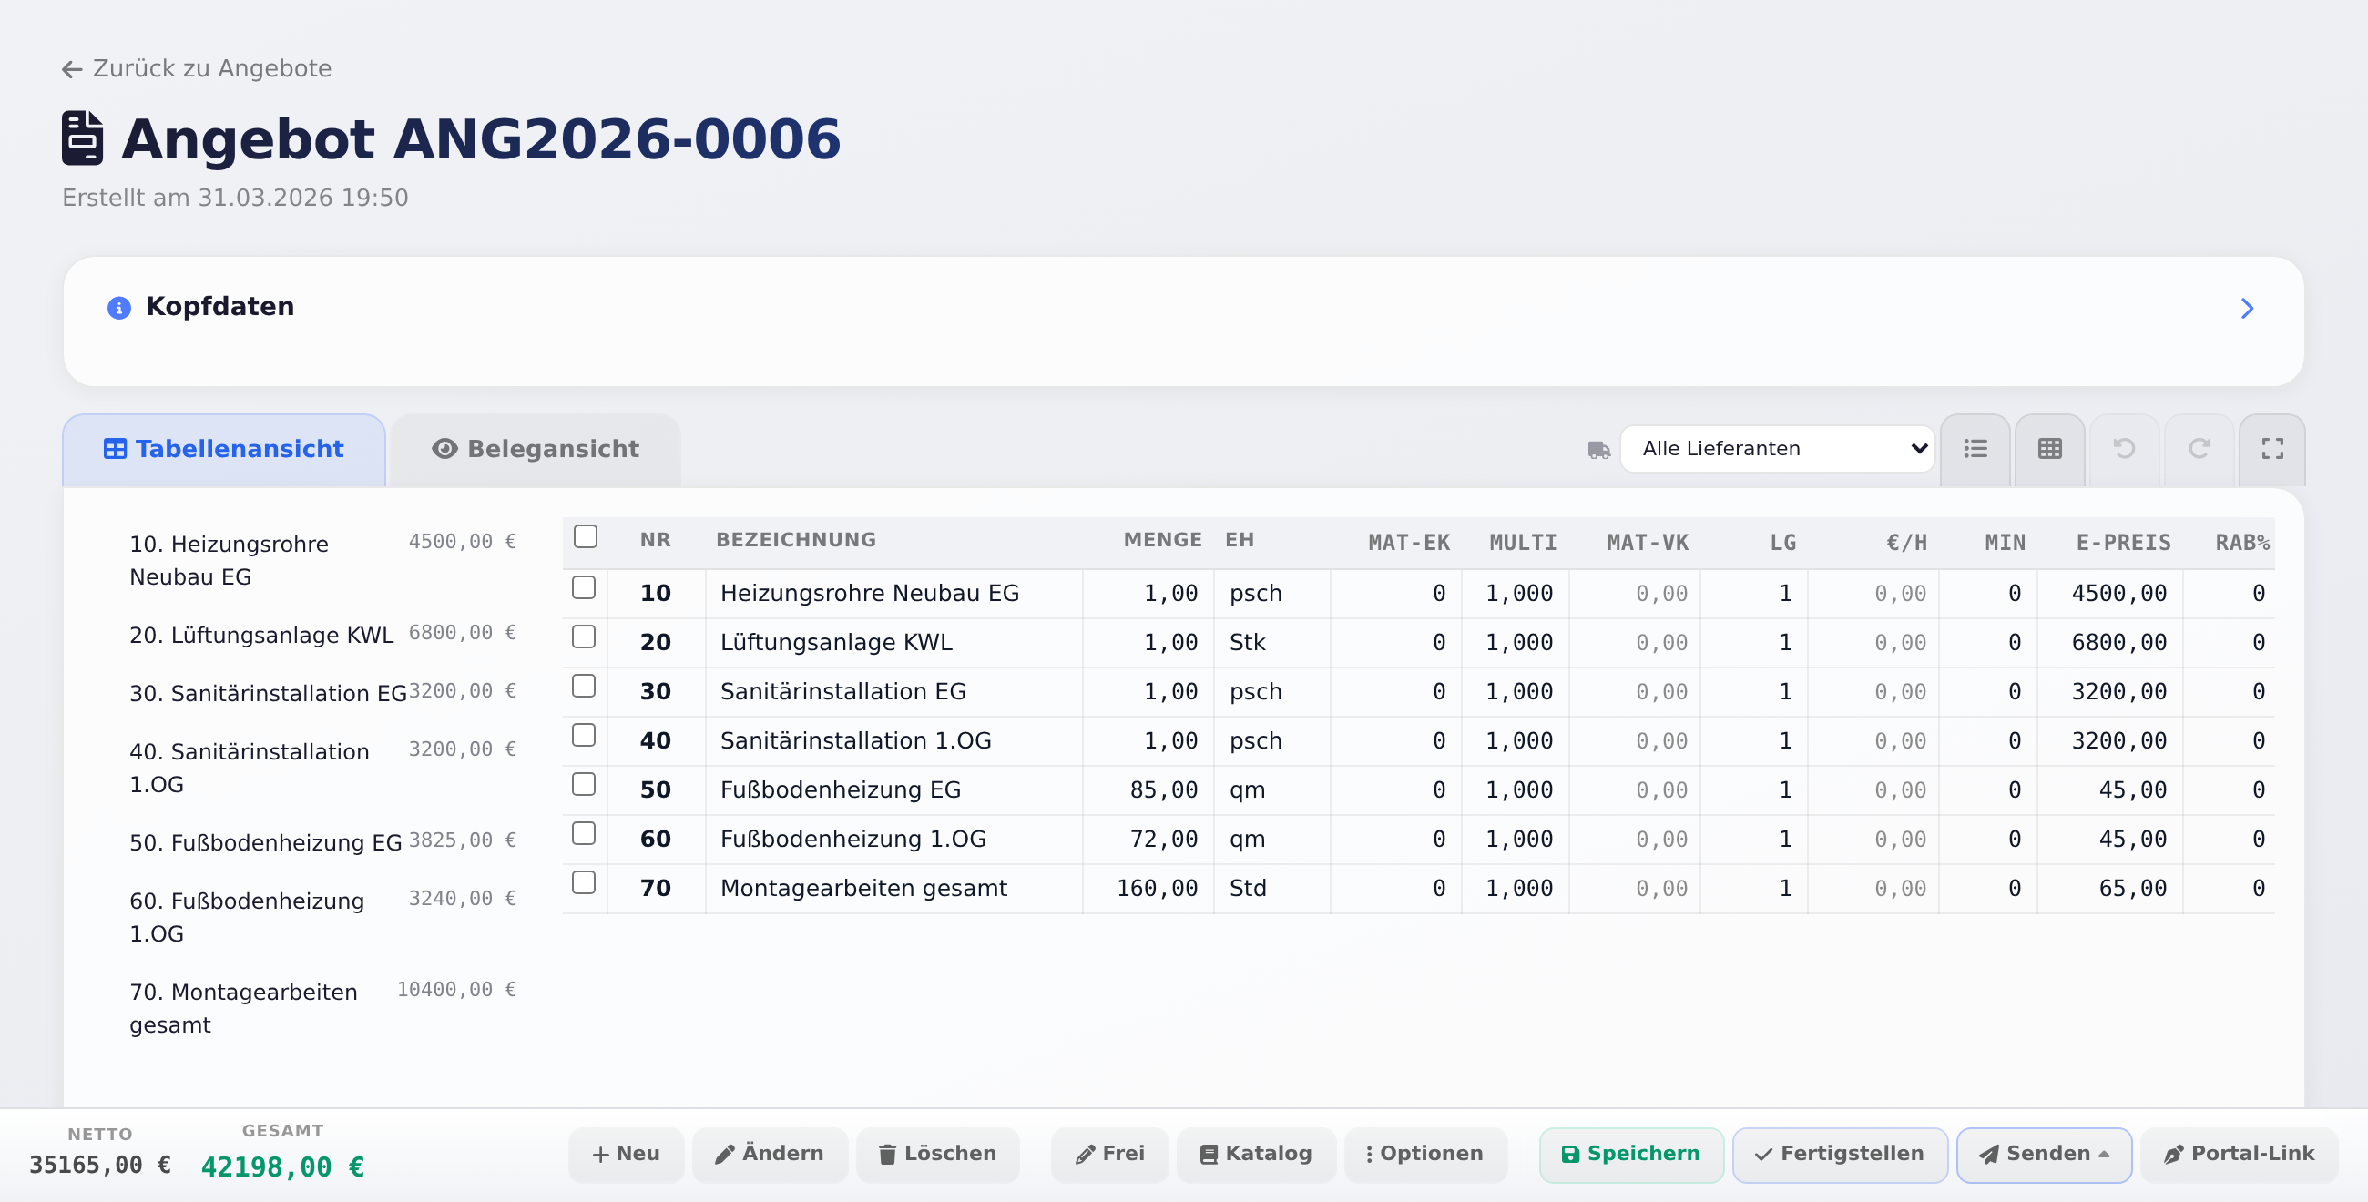Select sidebar item 70. Montagearbeiten gesamt
The image size is (2368, 1202).
(322, 1008)
